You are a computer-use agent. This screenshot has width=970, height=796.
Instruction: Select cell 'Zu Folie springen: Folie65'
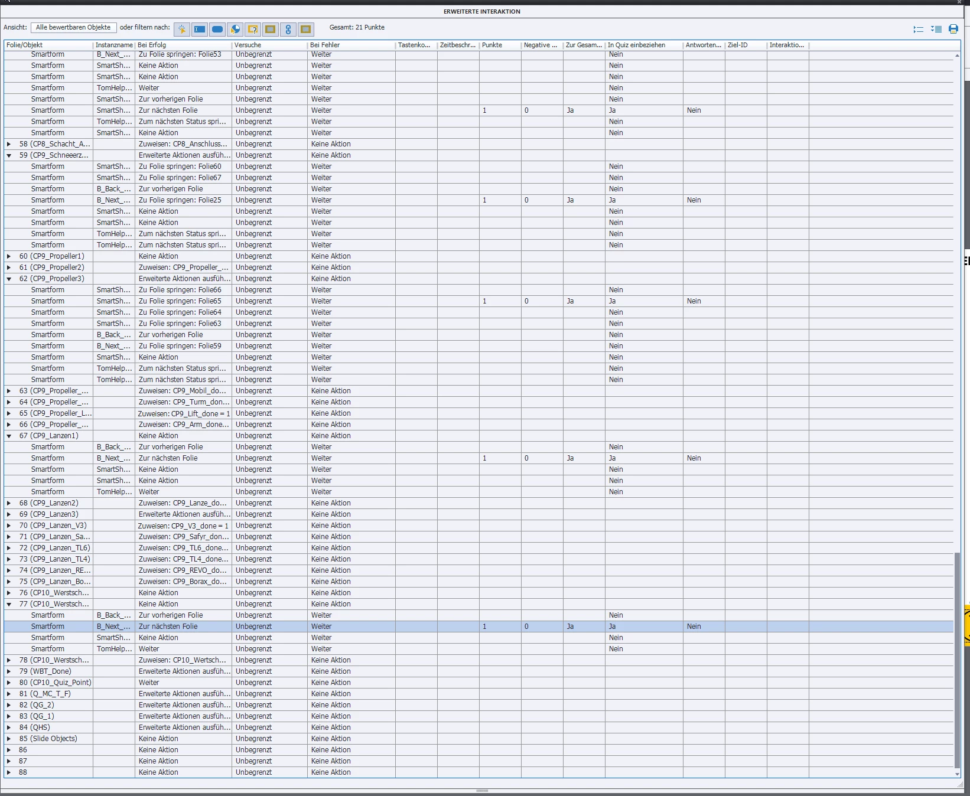point(183,301)
